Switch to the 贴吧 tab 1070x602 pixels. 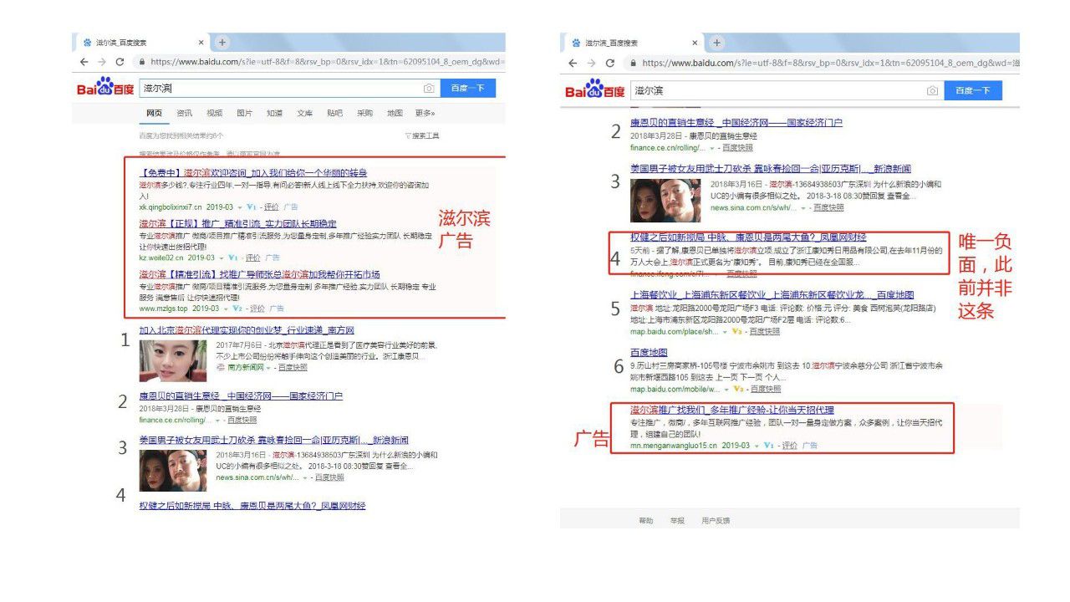pos(334,113)
